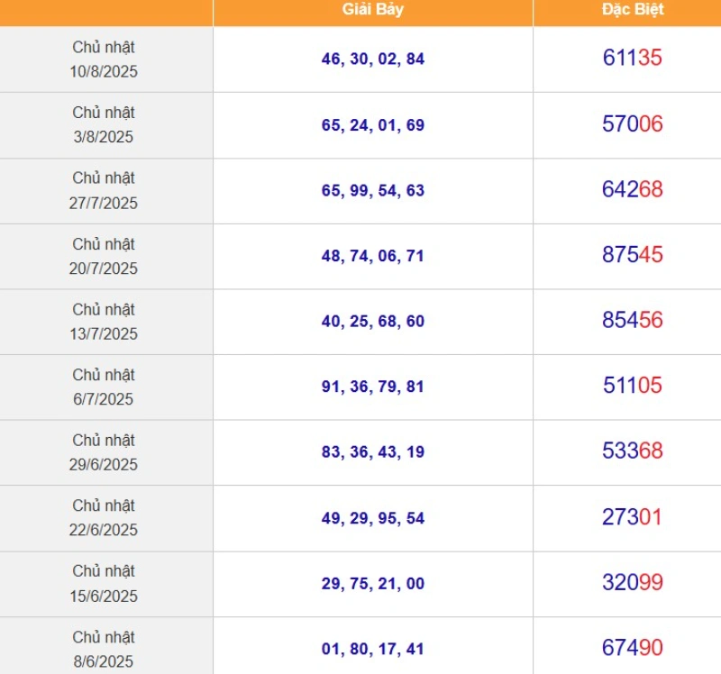The width and height of the screenshot is (721, 674).
Task: Click the Giải Bảy column header
Action: pos(373,10)
